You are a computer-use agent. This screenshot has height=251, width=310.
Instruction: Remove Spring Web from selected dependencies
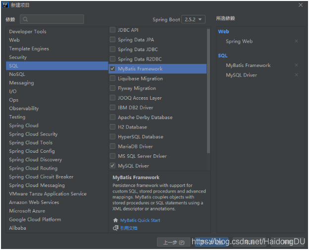click(x=296, y=41)
